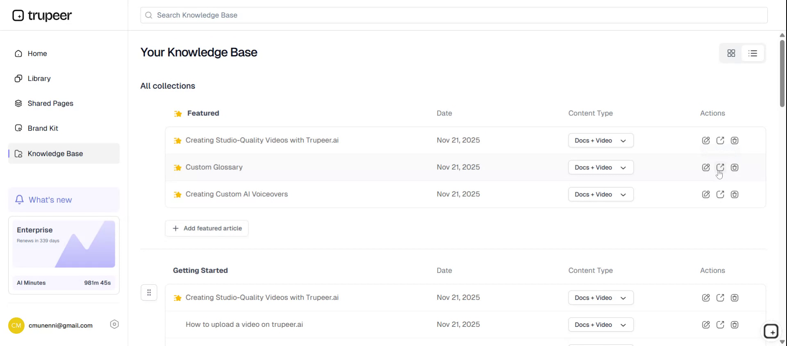
Task: Click 'AI Minutes' usage row
Action: pos(64,283)
